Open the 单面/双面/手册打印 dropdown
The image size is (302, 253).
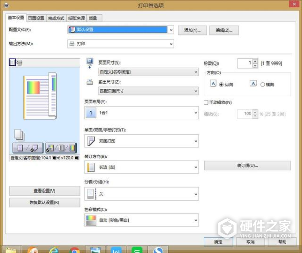tap(141, 141)
